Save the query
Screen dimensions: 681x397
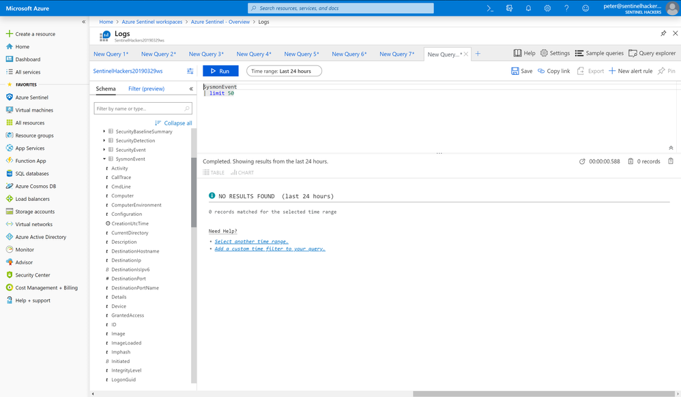tap(521, 71)
